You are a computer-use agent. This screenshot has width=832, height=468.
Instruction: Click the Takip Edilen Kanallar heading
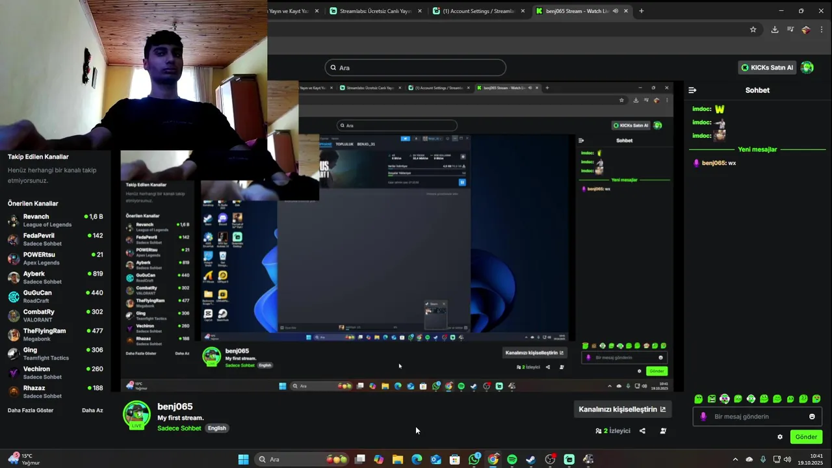[38, 157]
